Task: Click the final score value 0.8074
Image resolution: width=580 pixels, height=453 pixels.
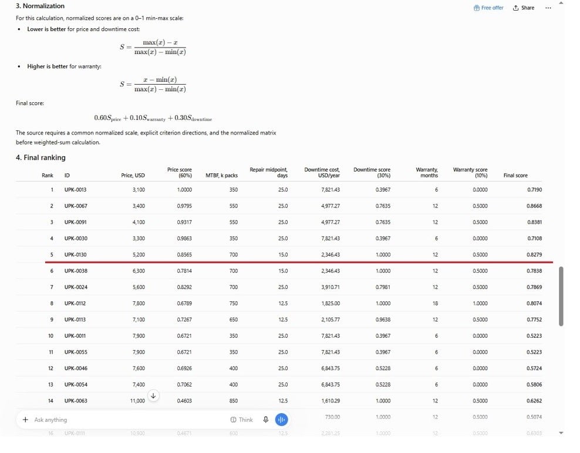Action: click(x=534, y=304)
